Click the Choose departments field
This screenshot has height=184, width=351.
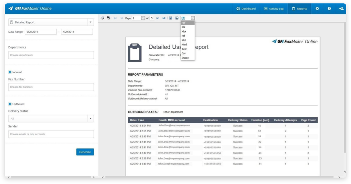point(51,55)
